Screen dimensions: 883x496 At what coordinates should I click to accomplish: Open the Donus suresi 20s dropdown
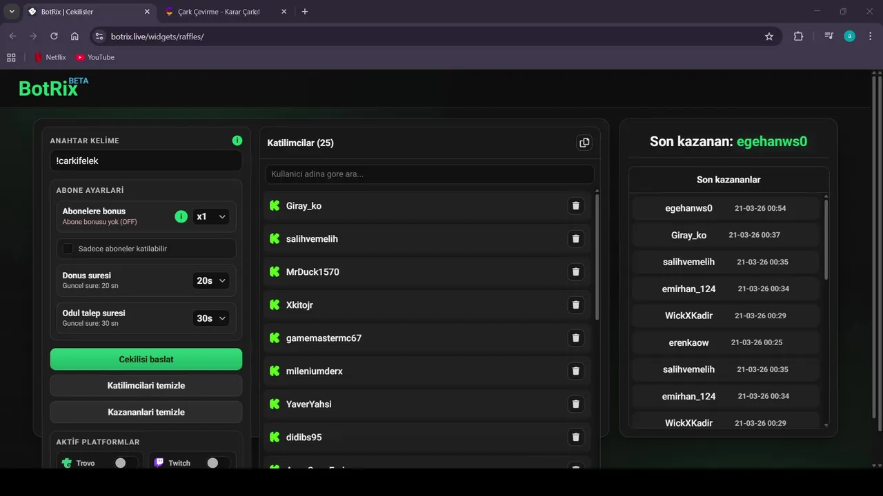(x=210, y=280)
